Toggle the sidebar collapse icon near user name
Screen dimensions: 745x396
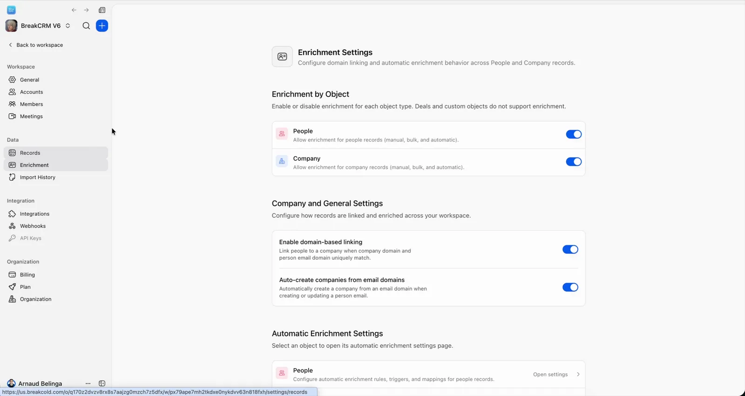102,383
